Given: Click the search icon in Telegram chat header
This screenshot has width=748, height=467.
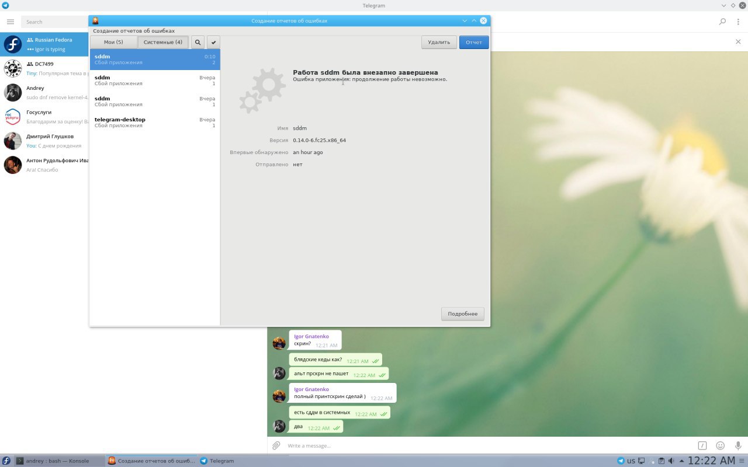Looking at the screenshot, I should tap(722, 22).
